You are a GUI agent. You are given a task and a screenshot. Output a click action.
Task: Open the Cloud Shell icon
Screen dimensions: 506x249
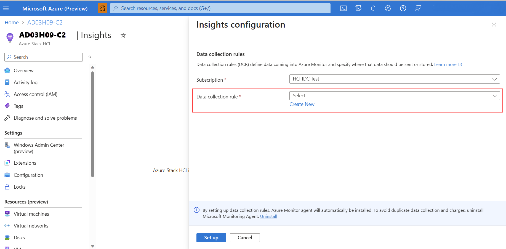(343, 8)
